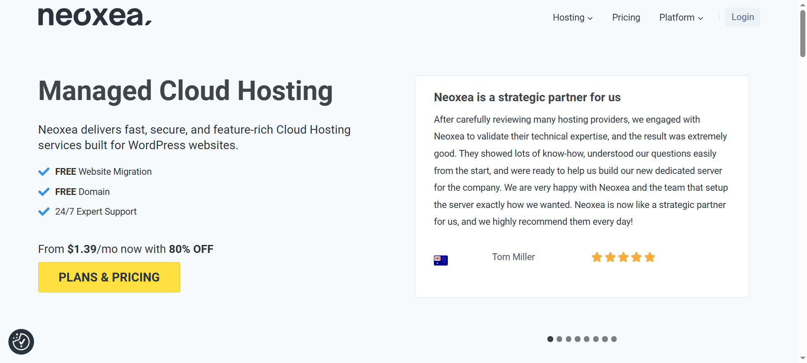807x363 pixels.
Task: Click checkmark beside FREE Domain
Action: tap(44, 192)
